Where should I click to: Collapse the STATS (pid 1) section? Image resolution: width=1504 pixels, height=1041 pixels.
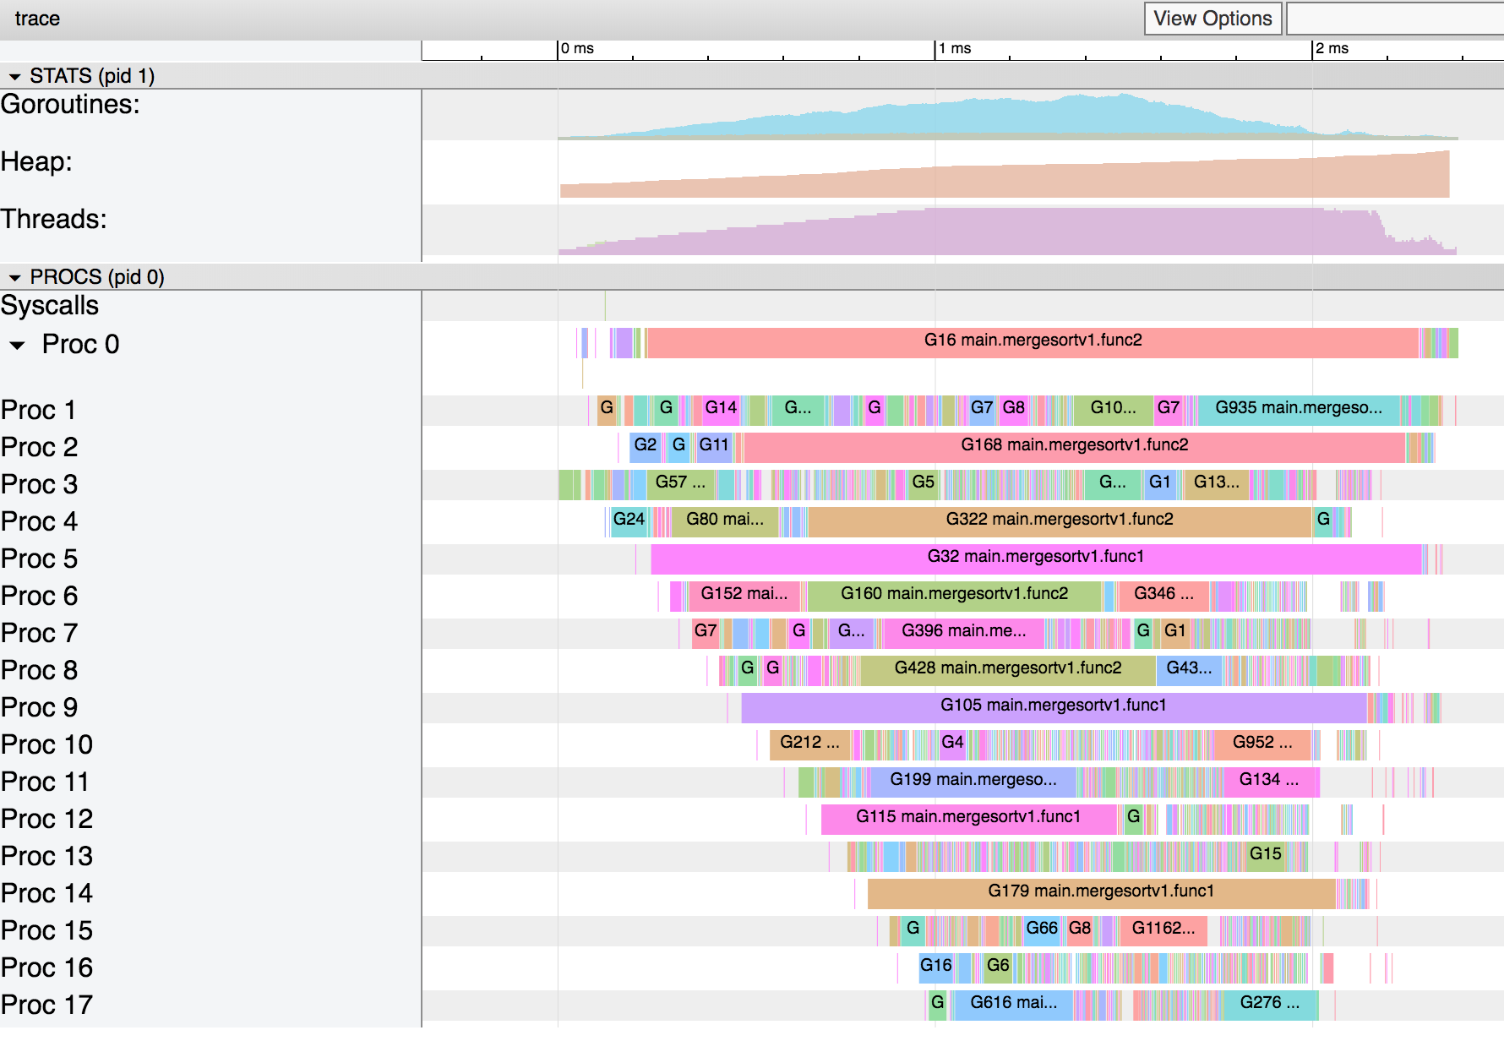coord(14,76)
